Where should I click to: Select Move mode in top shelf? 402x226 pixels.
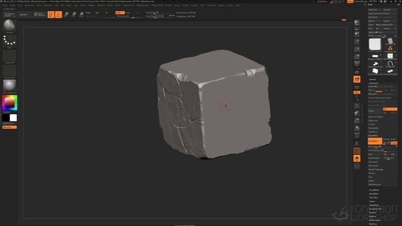(x=66, y=14)
